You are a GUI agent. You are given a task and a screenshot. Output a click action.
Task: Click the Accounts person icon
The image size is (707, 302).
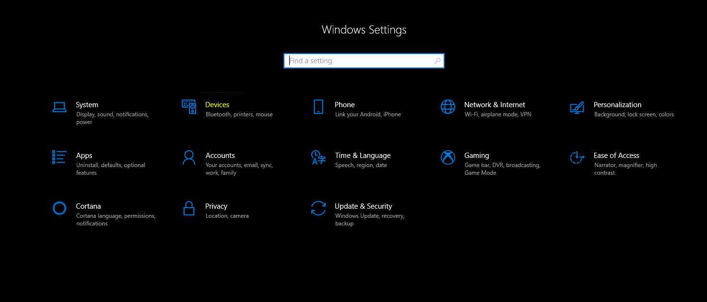[189, 157]
